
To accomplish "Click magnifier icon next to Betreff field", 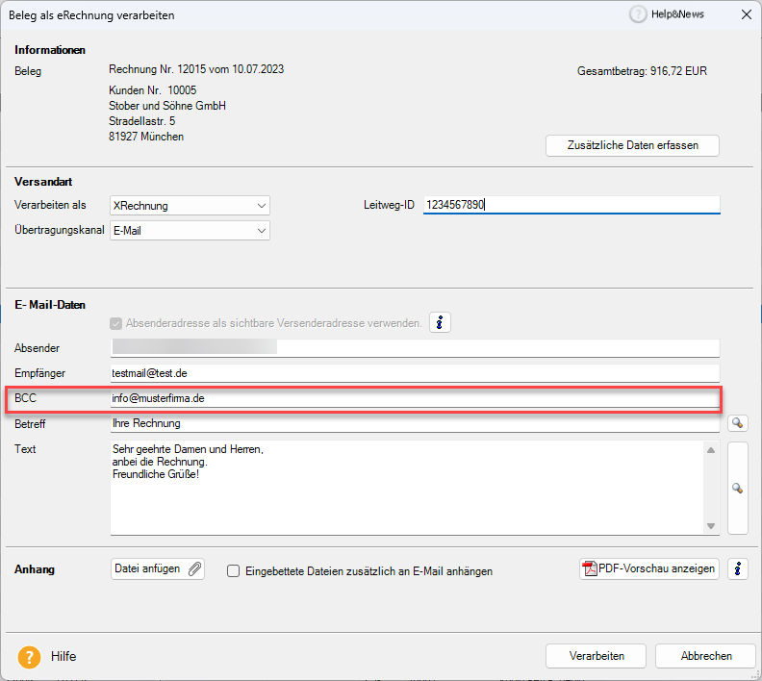I will [738, 423].
